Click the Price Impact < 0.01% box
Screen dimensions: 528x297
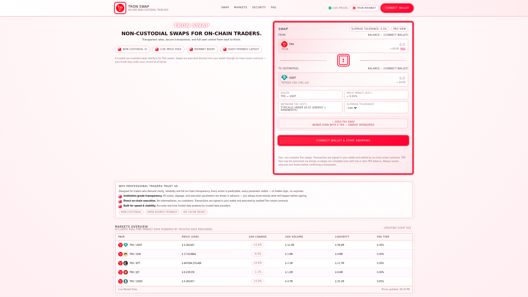[x=376, y=95]
